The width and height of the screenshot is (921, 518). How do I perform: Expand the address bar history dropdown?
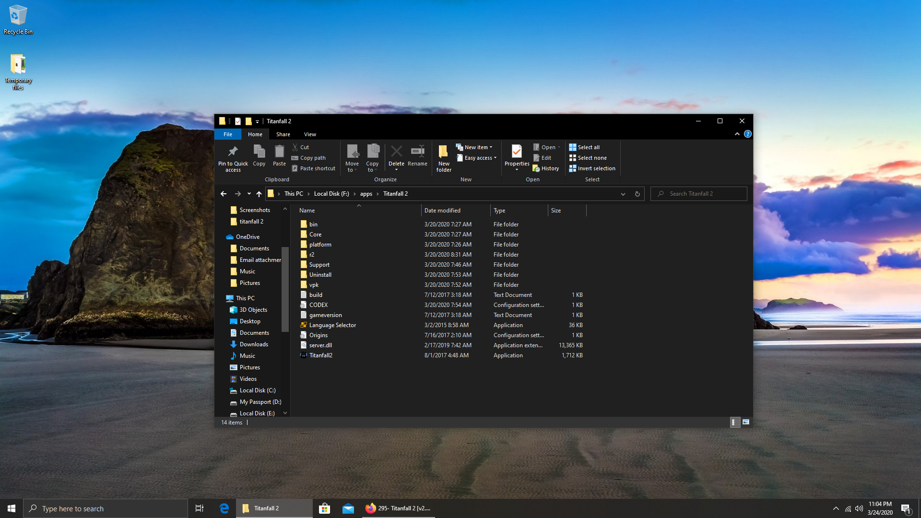point(623,194)
